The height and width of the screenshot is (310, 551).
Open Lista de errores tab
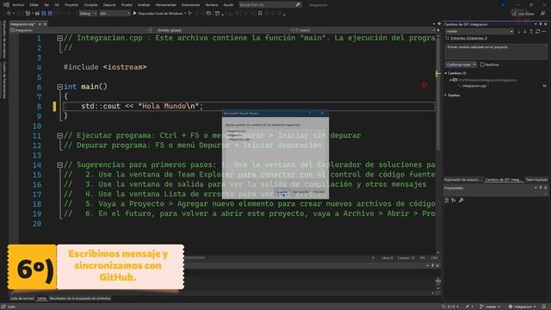pos(22,299)
